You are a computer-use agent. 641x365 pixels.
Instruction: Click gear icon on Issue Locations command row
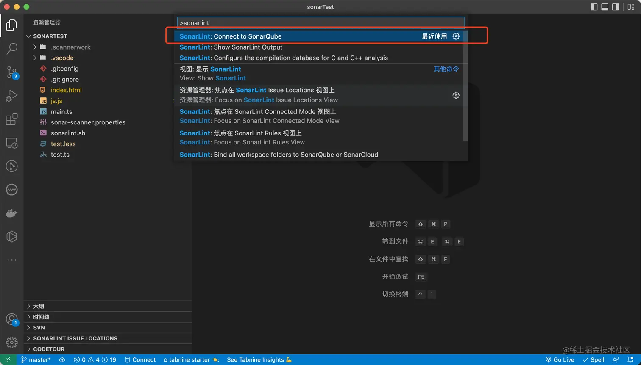(x=456, y=95)
